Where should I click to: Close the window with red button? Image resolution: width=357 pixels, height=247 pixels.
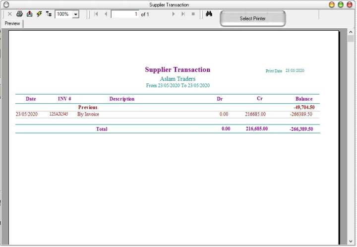coord(350,4)
